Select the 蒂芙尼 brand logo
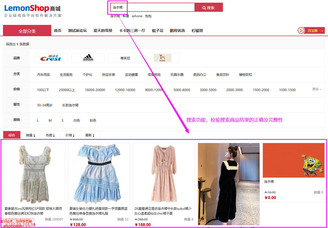 (x=125, y=58)
